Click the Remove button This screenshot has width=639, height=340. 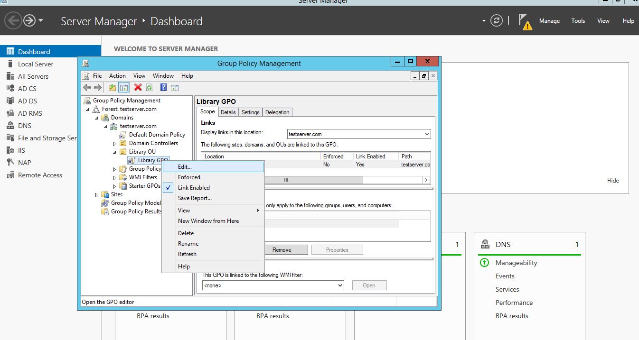point(282,250)
